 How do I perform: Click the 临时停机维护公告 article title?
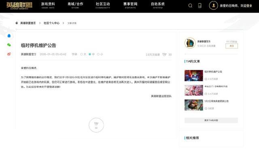38,45
